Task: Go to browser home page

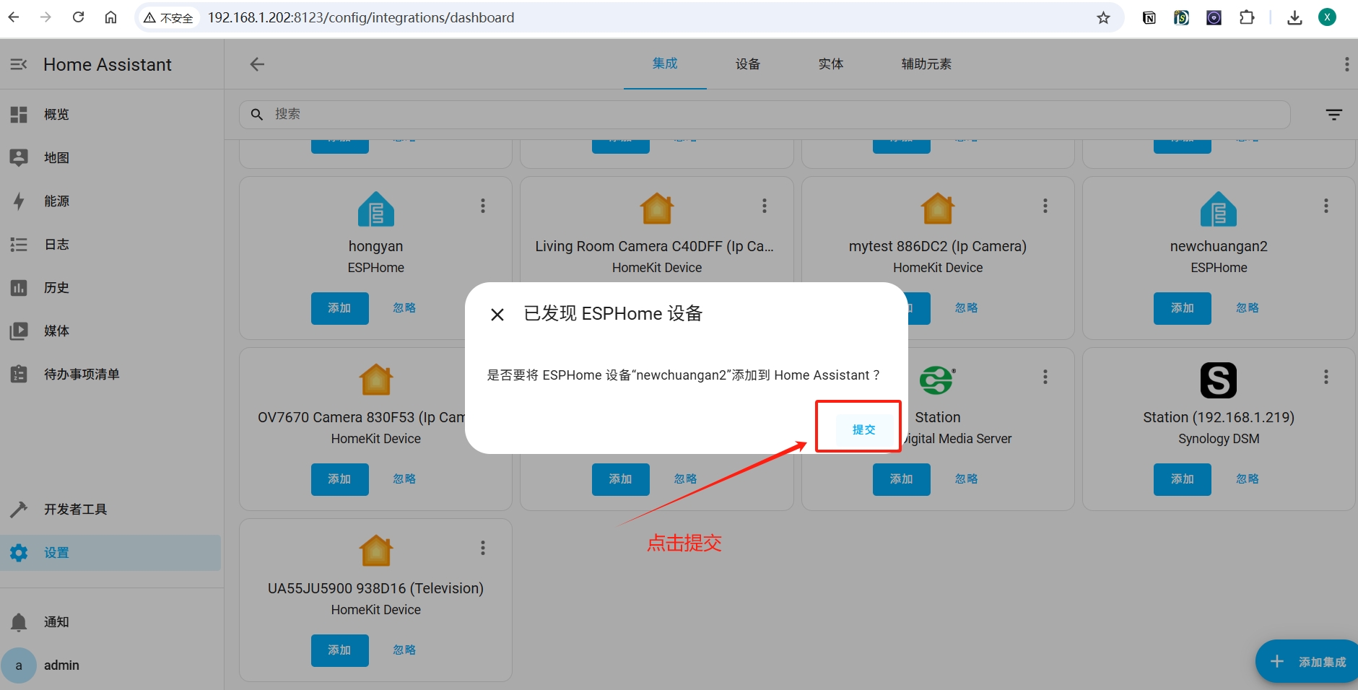Action: (110, 17)
